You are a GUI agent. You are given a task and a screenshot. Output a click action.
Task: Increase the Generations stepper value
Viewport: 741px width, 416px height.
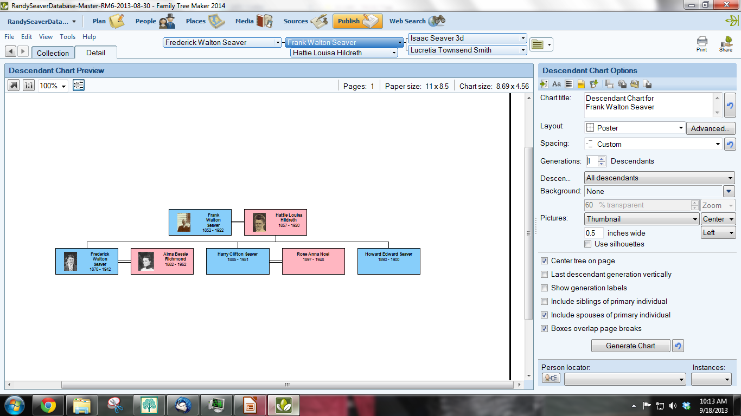(x=602, y=158)
